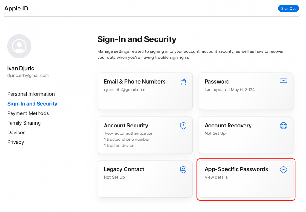Open the Family Sharing section

[x=24, y=123]
